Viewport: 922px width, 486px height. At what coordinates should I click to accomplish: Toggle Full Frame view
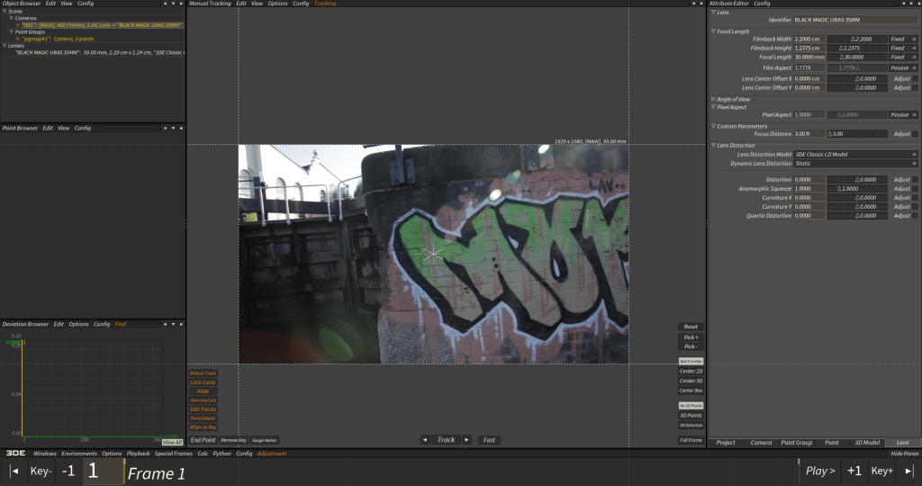click(691, 439)
